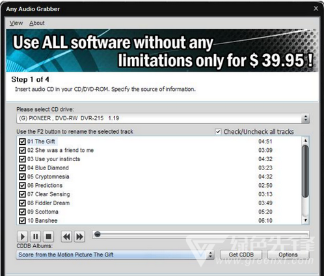Click the Get CDDB button

[x=241, y=255]
